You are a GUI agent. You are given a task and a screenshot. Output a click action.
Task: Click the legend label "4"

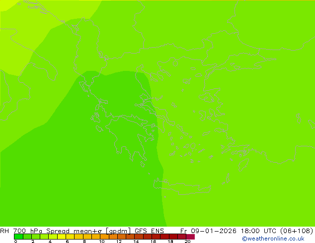point(50,242)
